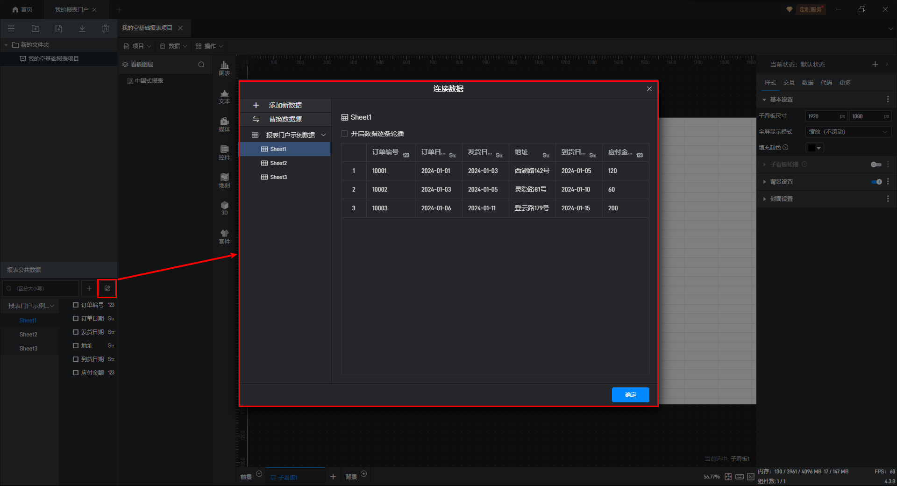Collapse 报表门户示例数据 tree node
Viewport: 897px width, 486px height.
coord(323,135)
